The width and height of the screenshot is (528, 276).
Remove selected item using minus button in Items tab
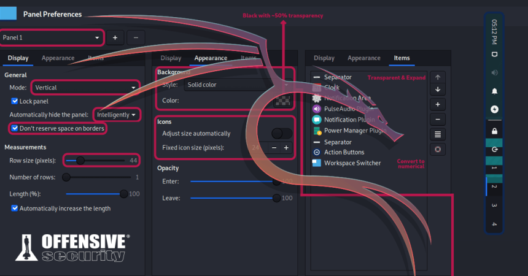437,119
